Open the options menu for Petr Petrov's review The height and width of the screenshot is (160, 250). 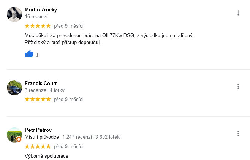pos(238,133)
